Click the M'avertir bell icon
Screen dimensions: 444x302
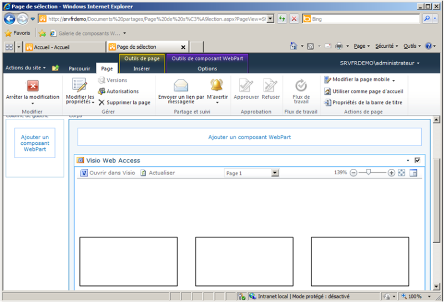(x=217, y=85)
